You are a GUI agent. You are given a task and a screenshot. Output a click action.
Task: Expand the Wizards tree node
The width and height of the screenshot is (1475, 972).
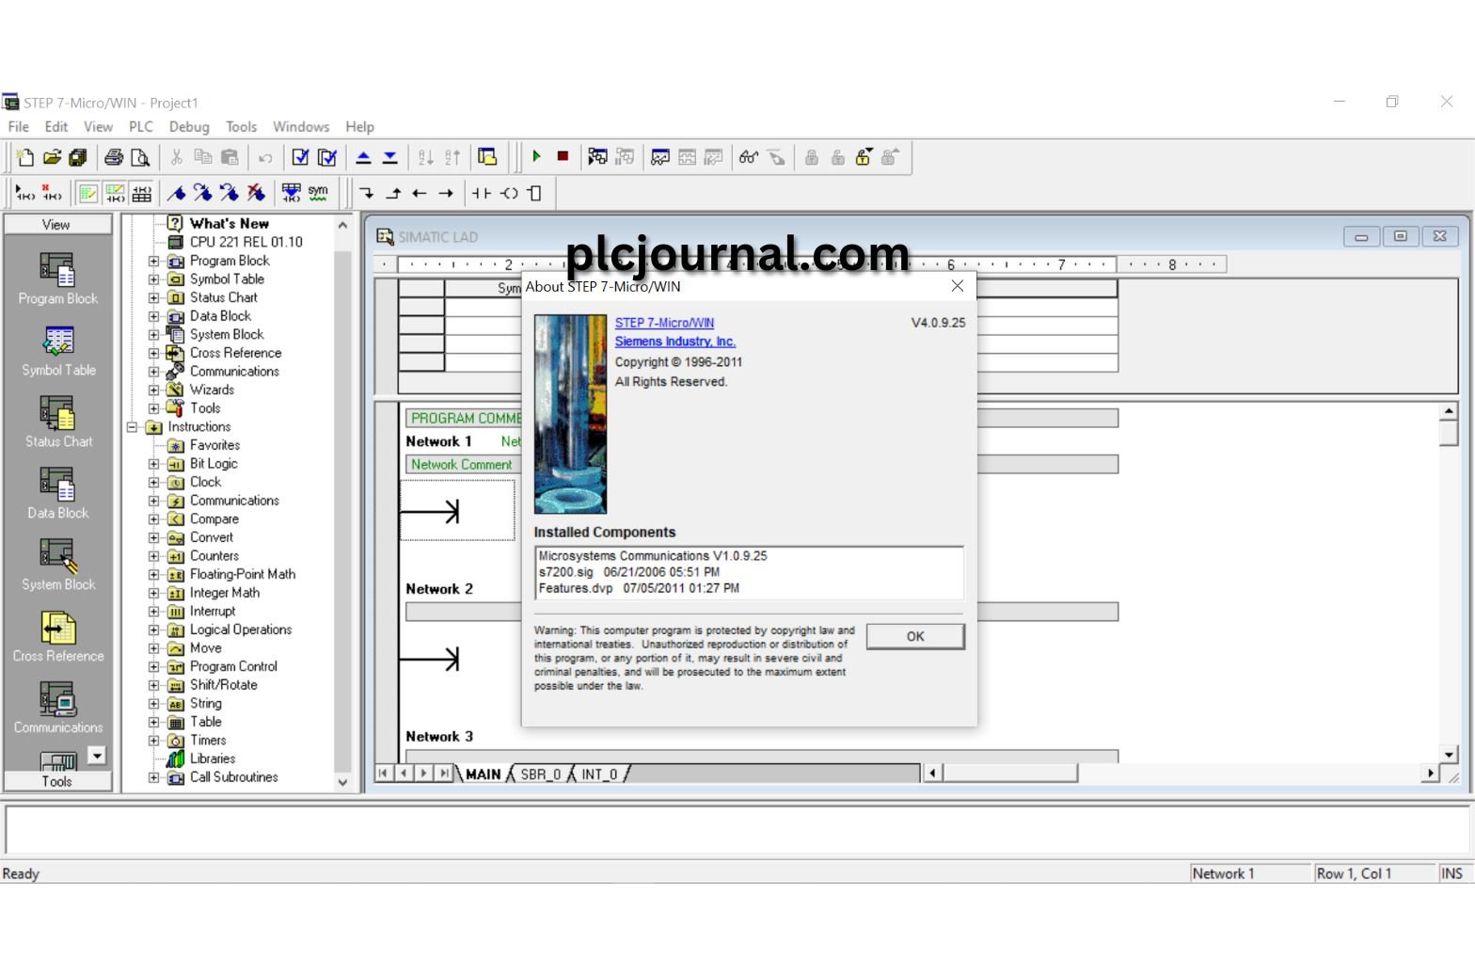click(154, 390)
